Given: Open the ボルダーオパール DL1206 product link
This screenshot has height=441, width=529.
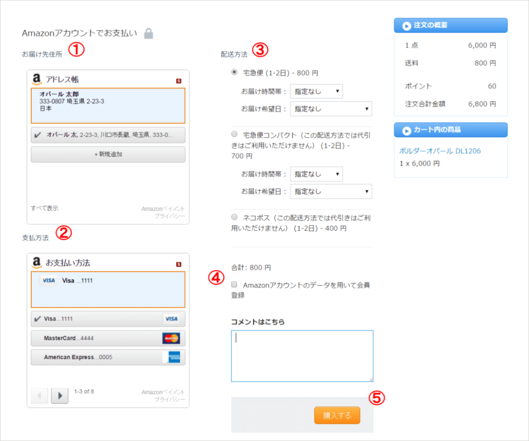Looking at the screenshot, I should [440, 151].
